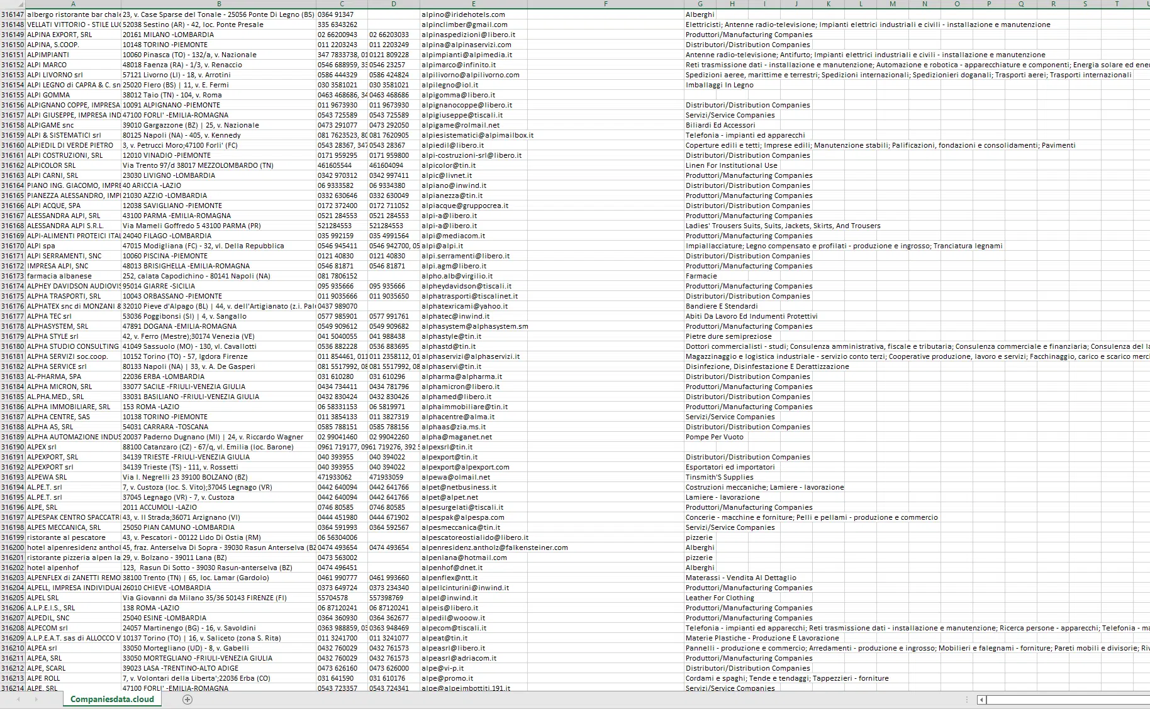Select Pietre dure semipreziose cell
Screen dimensions: 1150x709
click(728, 336)
